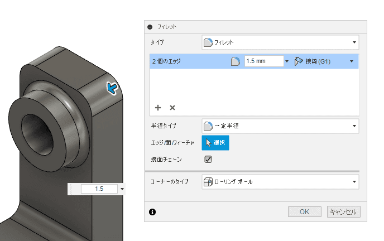Click the grip handle of canvas value box
This screenshot has width=384, height=241.
(71, 189)
